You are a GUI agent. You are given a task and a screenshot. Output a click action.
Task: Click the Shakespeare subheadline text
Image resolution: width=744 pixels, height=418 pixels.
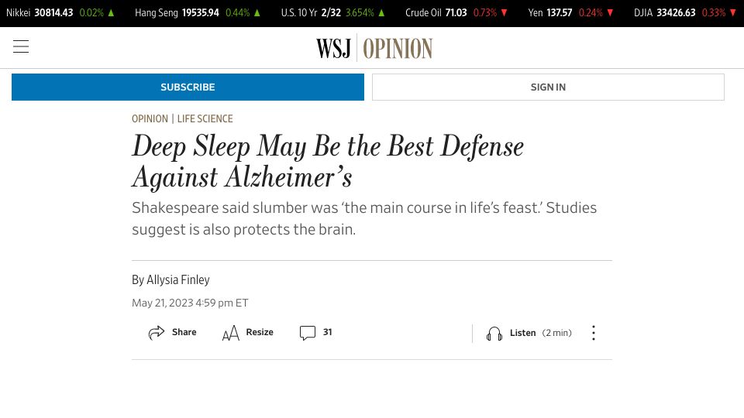click(x=364, y=218)
